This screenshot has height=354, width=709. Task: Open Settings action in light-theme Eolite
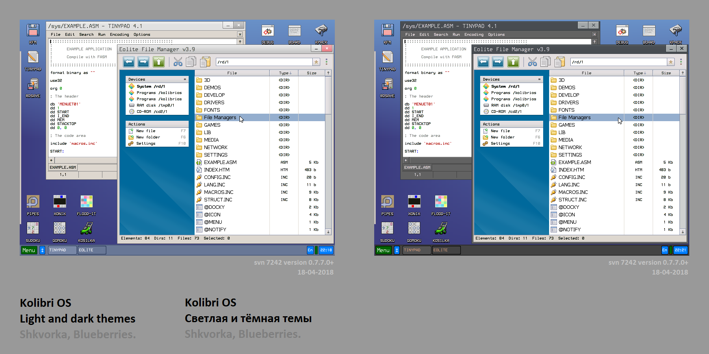157,144
